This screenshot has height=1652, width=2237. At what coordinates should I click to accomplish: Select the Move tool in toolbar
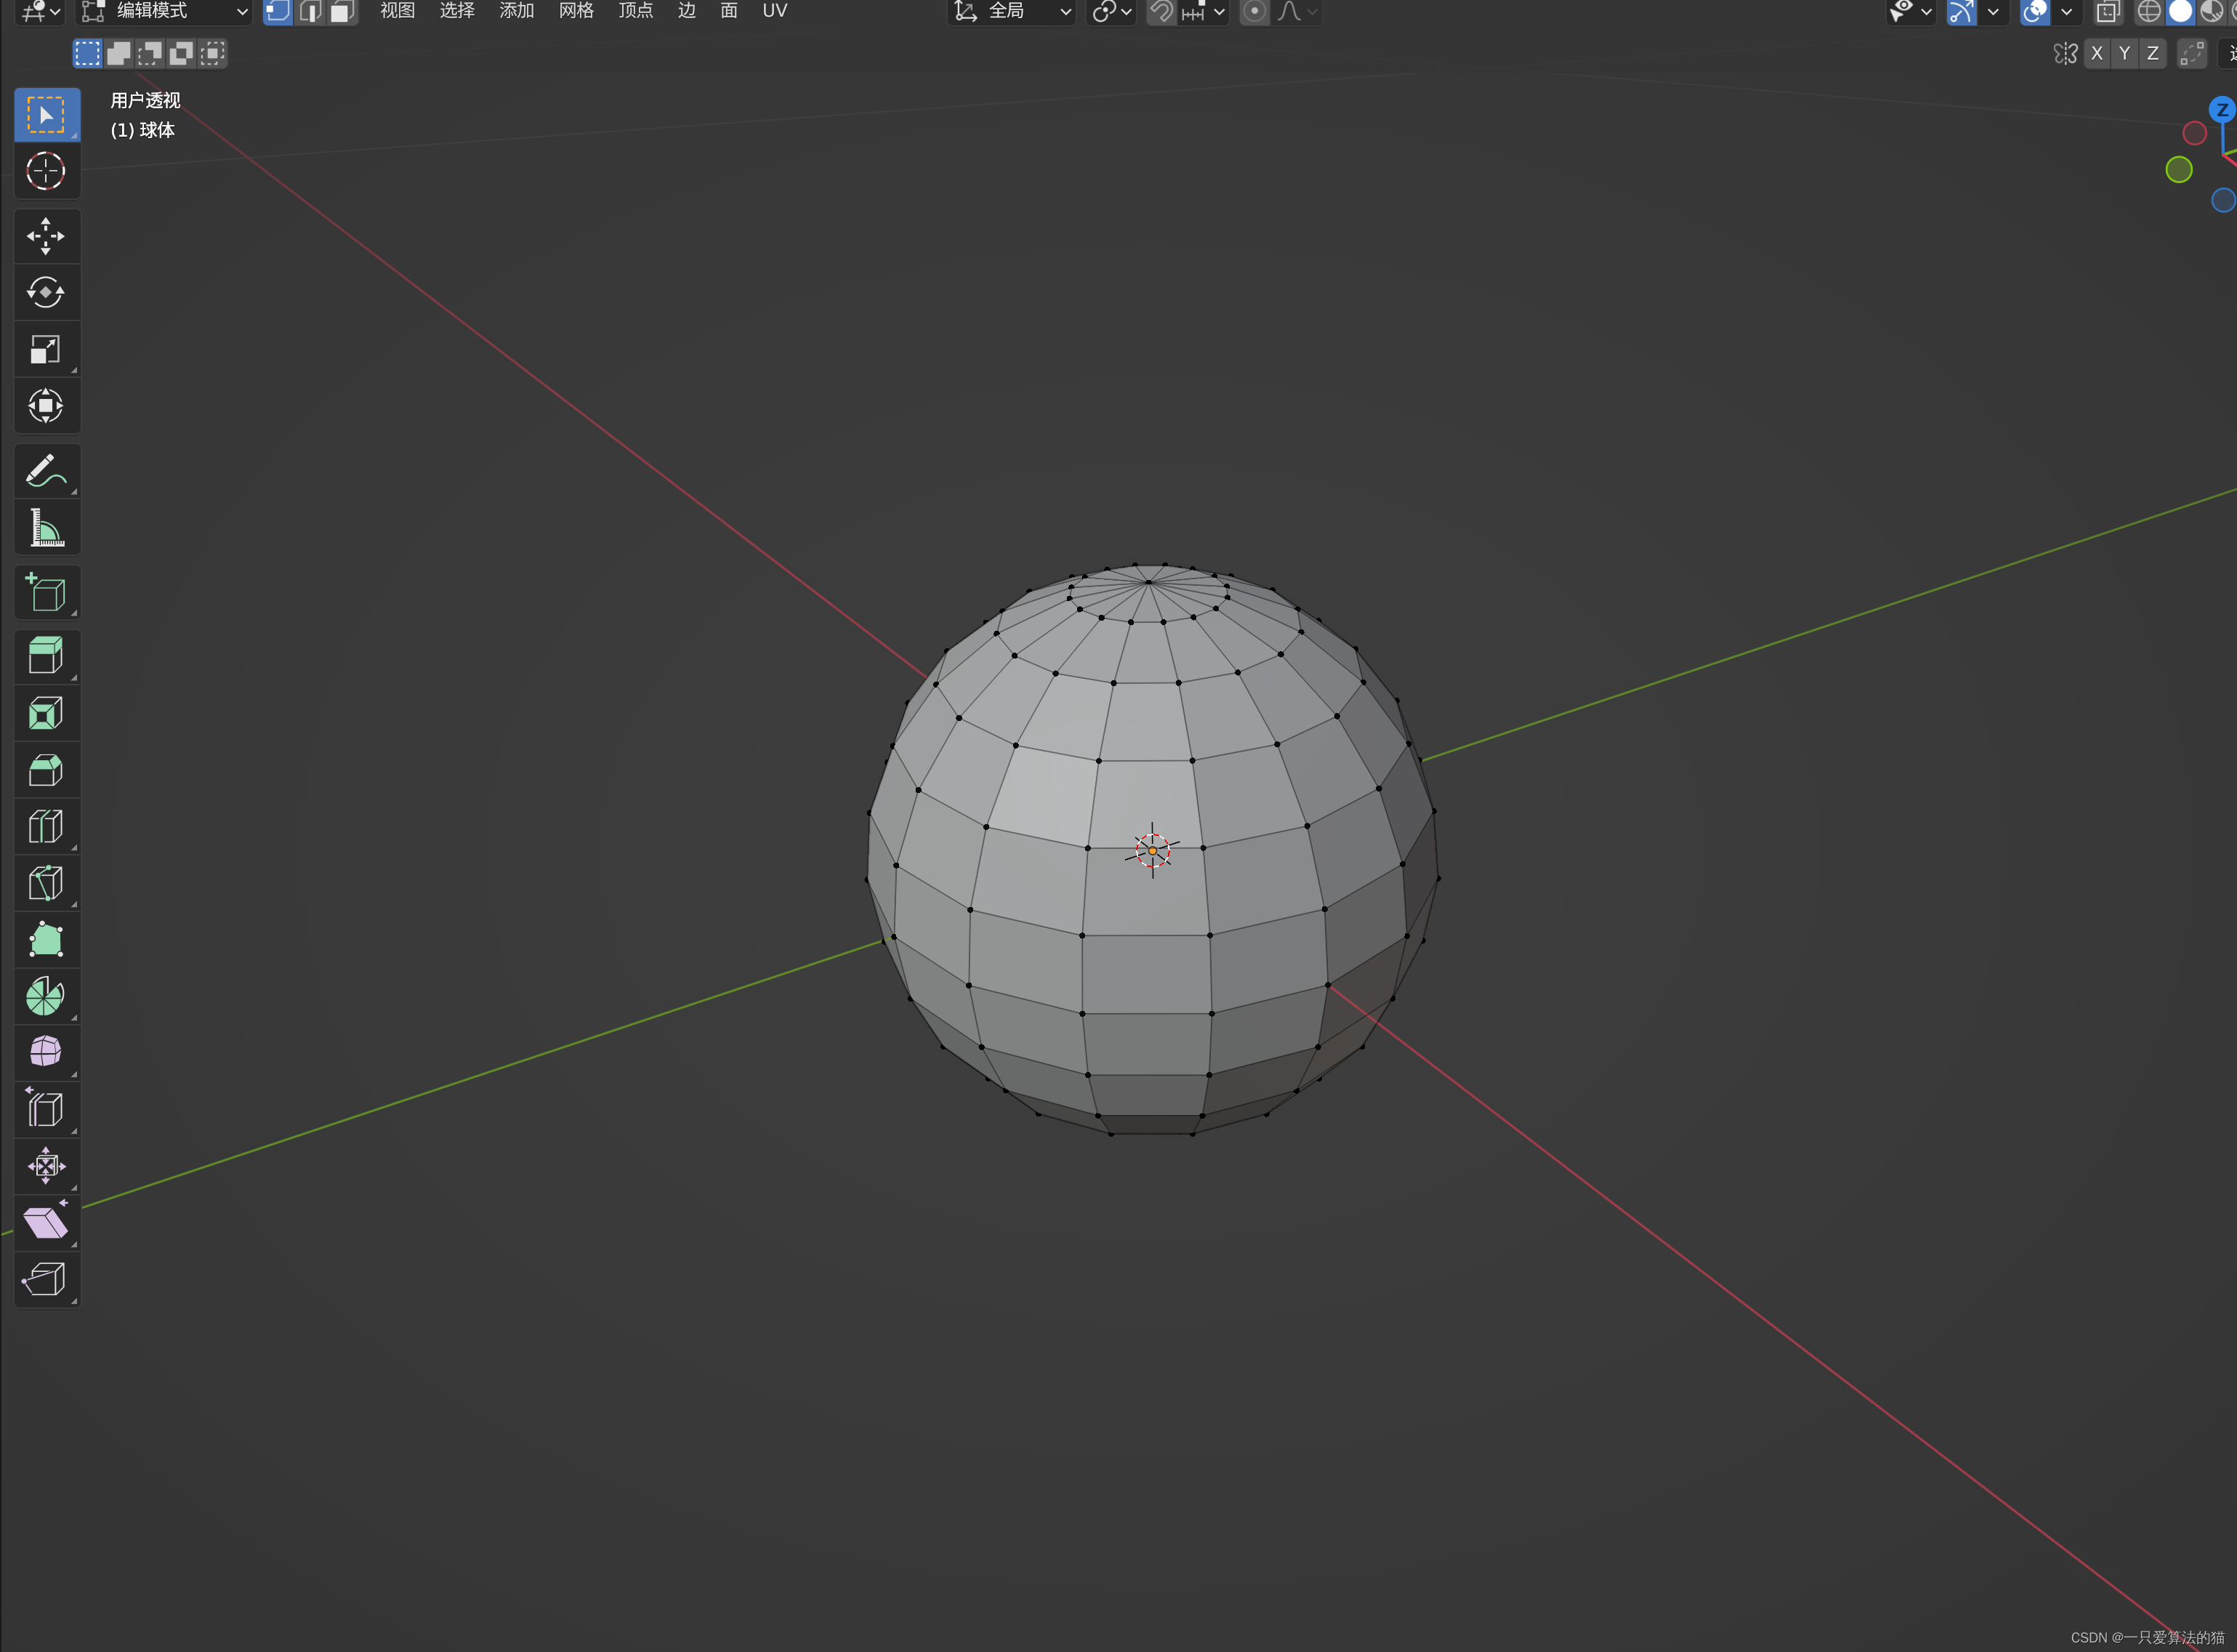click(x=45, y=236)
